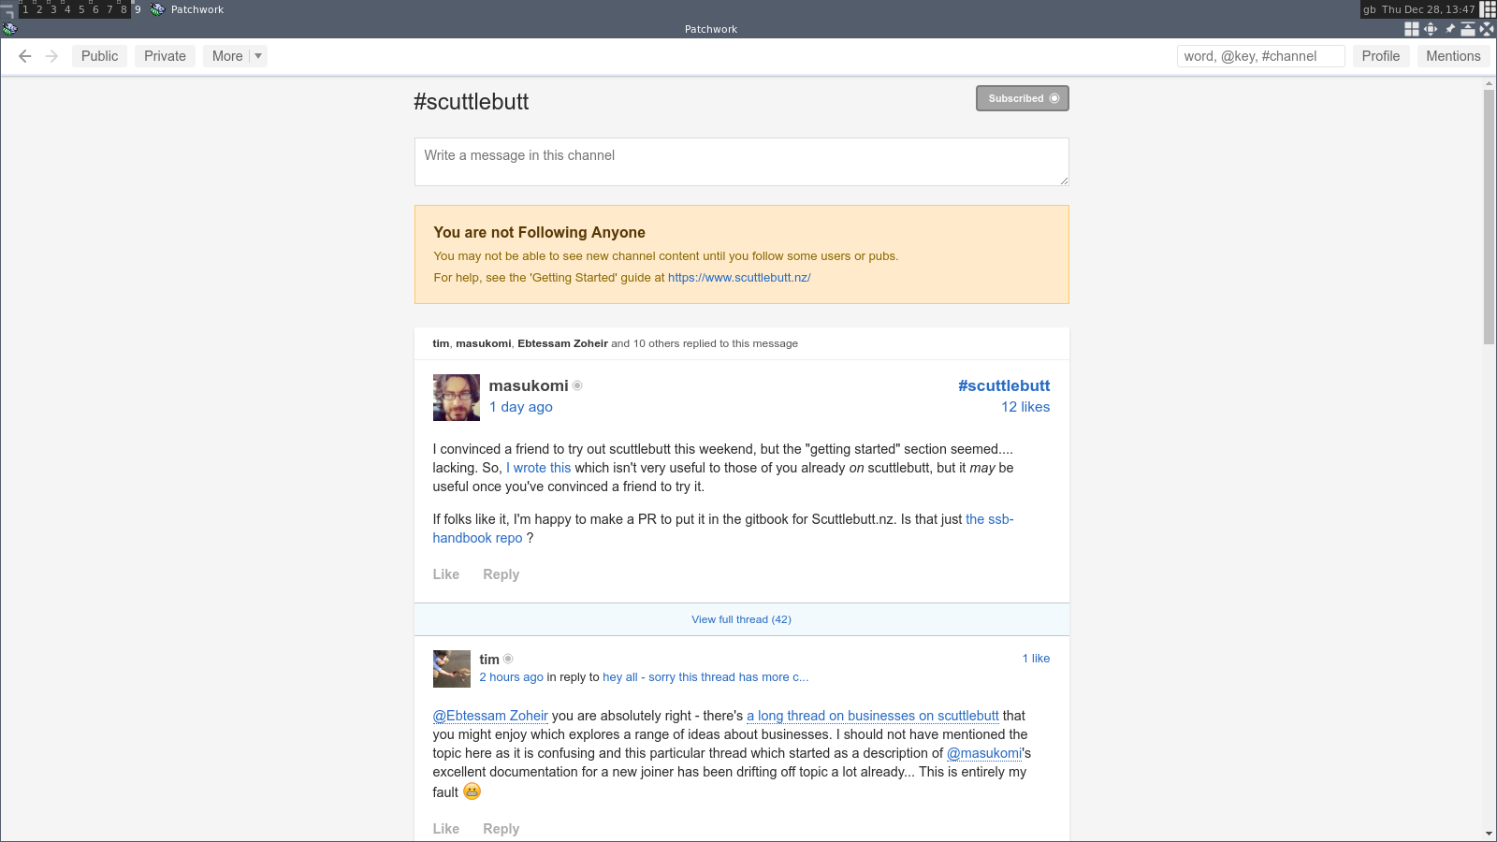Image resolution: width=1497 pixels, height=842 pixels.
Task: Open the '2 hours ago' timestamp link
Action: [511, 677]
